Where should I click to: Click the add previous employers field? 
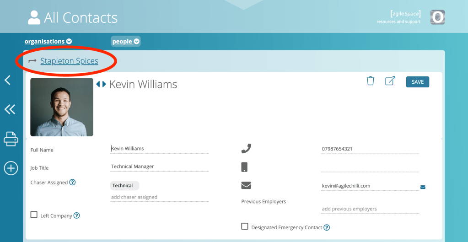(369, 209)
